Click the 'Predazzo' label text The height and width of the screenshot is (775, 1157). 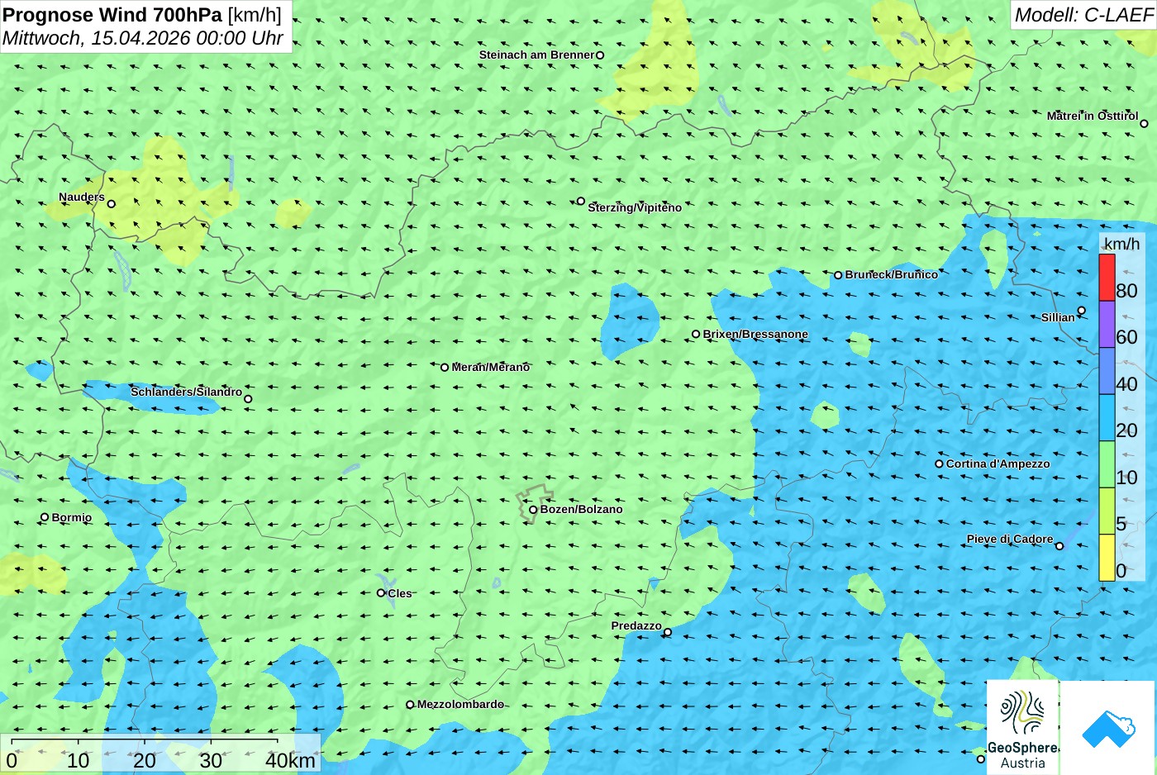coord(636,625)
